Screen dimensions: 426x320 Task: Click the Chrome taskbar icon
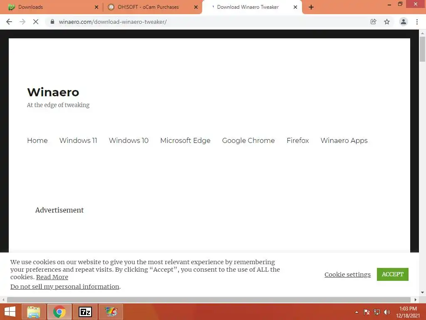coord(59,312)
